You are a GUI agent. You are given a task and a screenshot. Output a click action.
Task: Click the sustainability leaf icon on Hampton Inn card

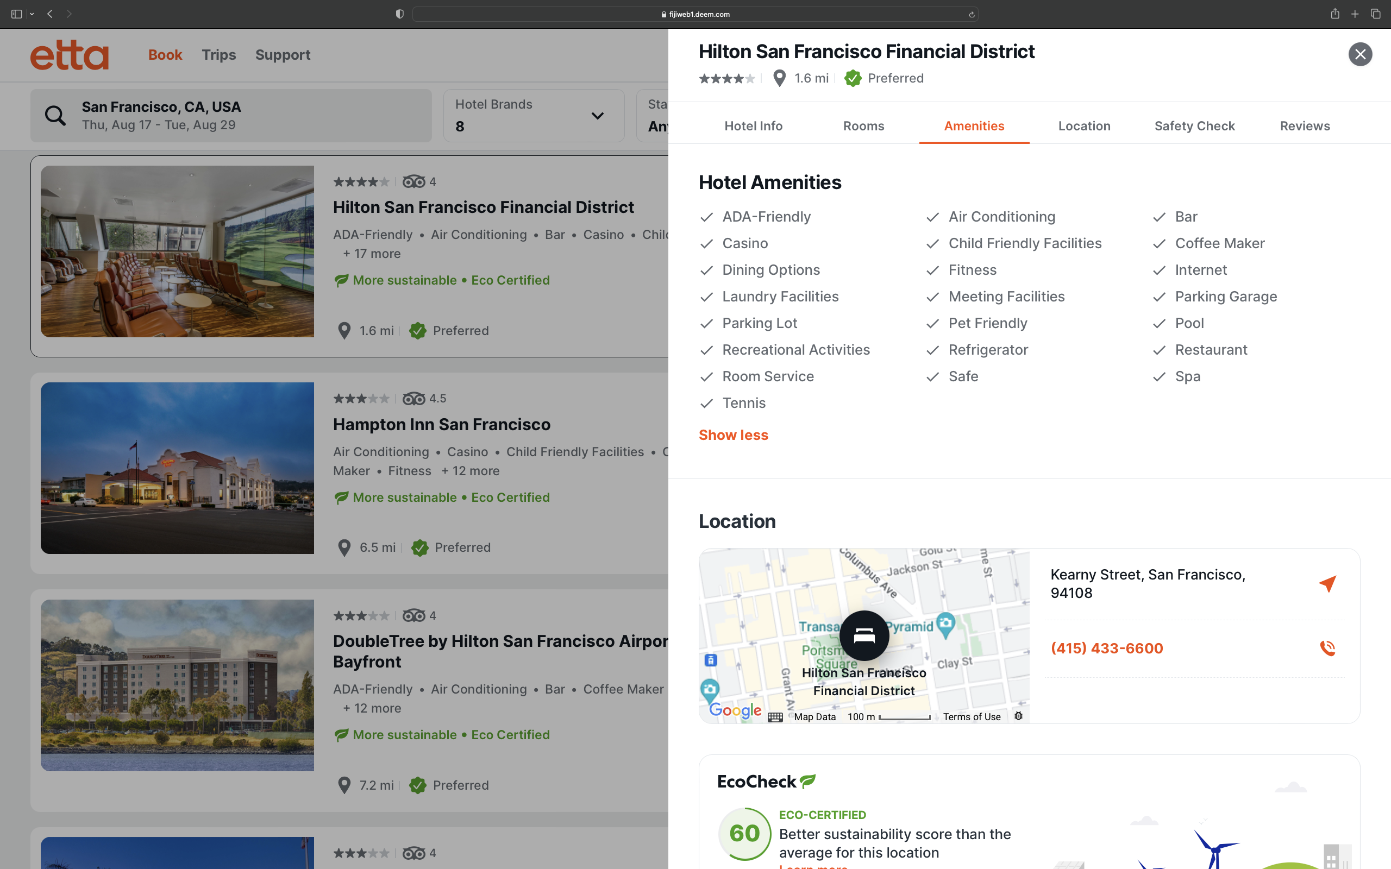point(341,498)
